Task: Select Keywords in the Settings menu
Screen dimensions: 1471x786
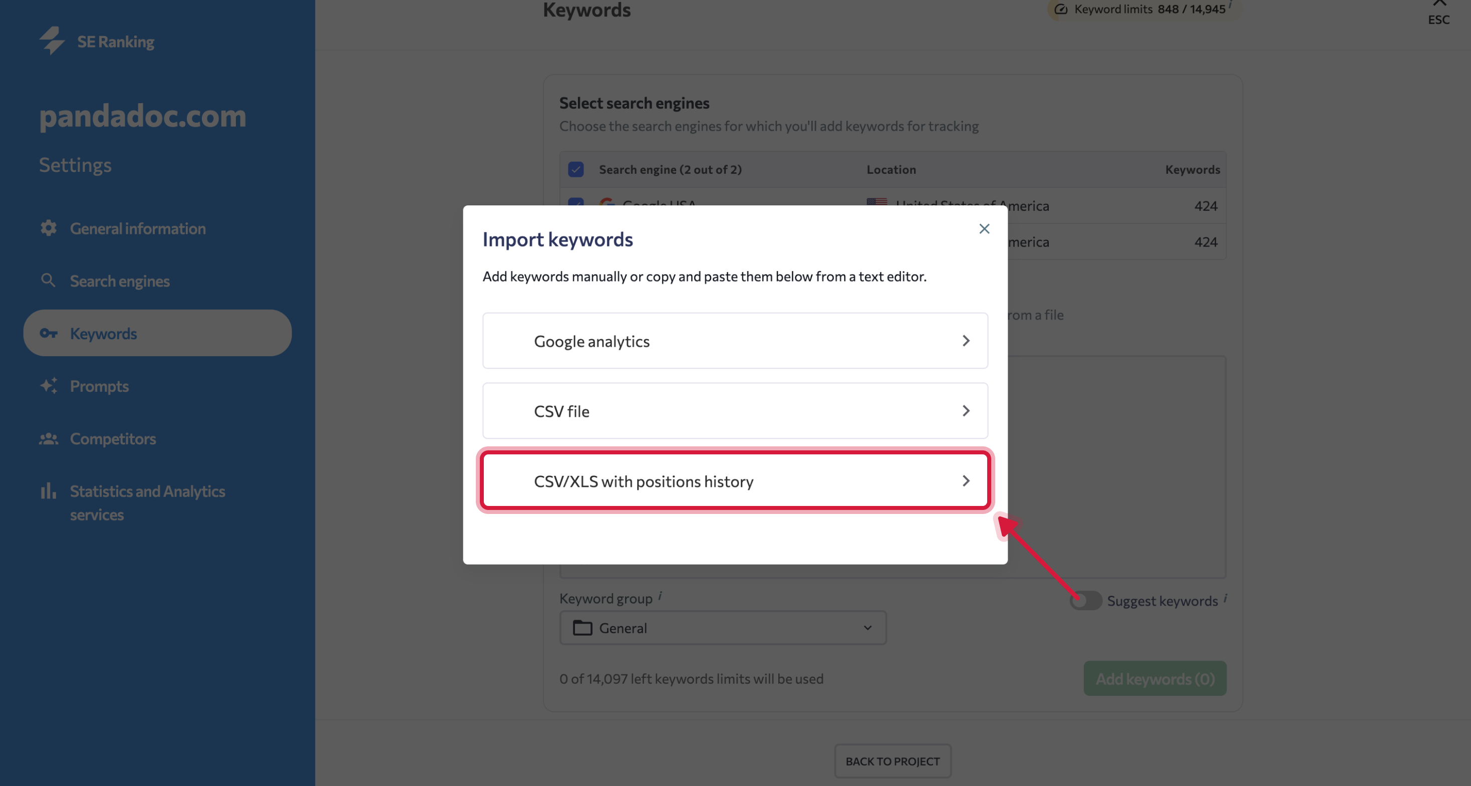Action: tap(103, 333)
